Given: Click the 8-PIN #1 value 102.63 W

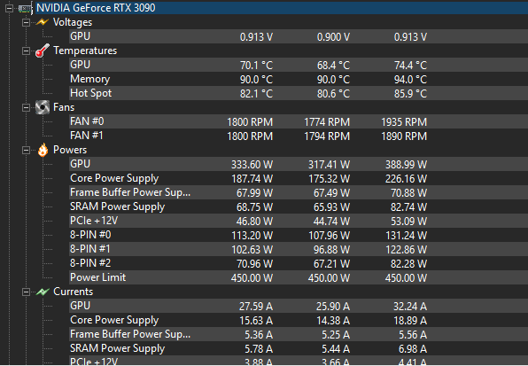Looking at the screenshot, I should click(252, 250).
